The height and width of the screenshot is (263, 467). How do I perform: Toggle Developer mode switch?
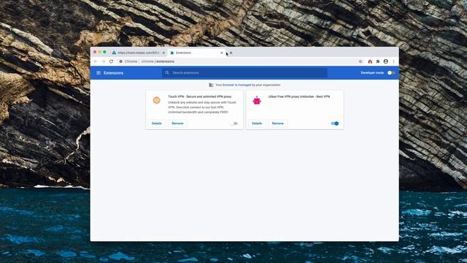point(391,73)
